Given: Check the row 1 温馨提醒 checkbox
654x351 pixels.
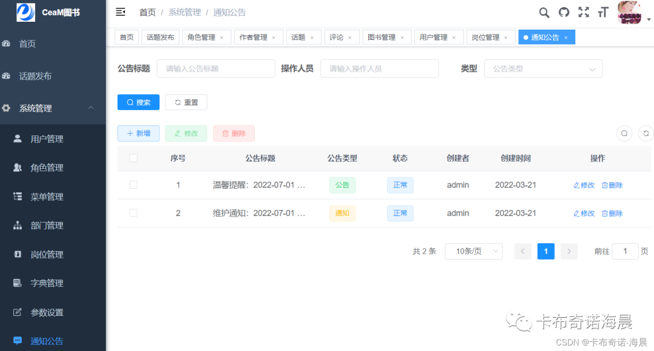Looking at the screenshot, I should [x=133, y=185].
